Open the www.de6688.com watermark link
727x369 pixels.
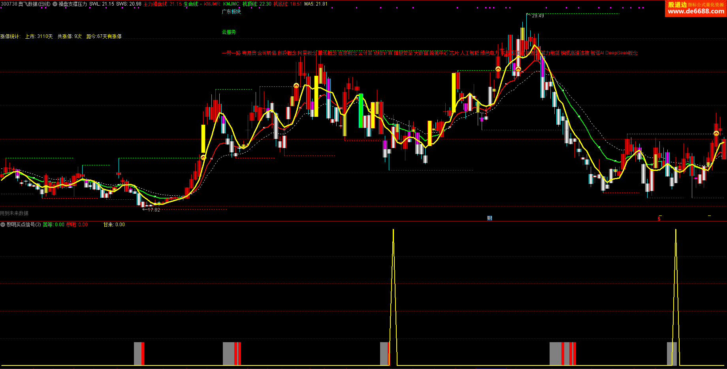click(x=696, y=11)
